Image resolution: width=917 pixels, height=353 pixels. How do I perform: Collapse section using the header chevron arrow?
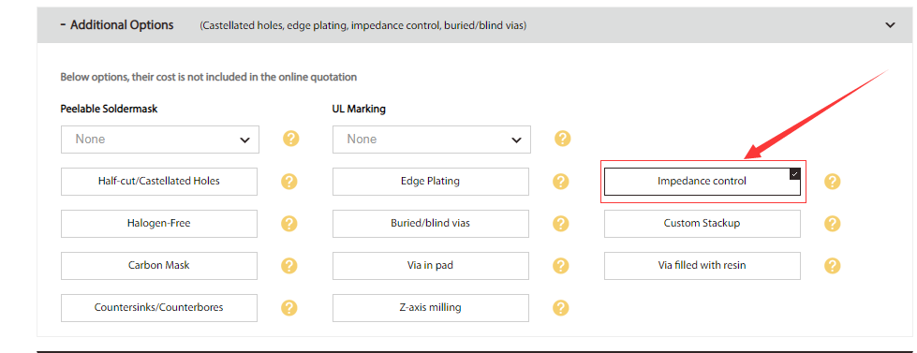tap(890, 25)
